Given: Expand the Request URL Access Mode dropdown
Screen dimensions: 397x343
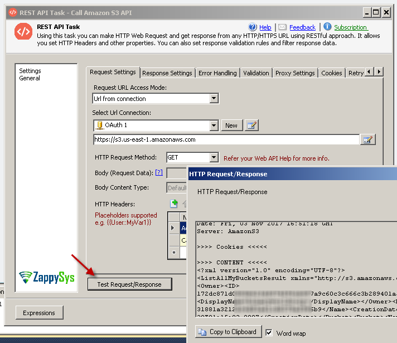Looking at the screenshot, I should 214,98.
